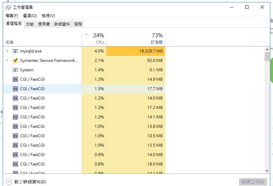Sort processes by the 記憶體 column header
Image resolution: width=273 pixels, height=186 pixels.
[x=156, y=42]
